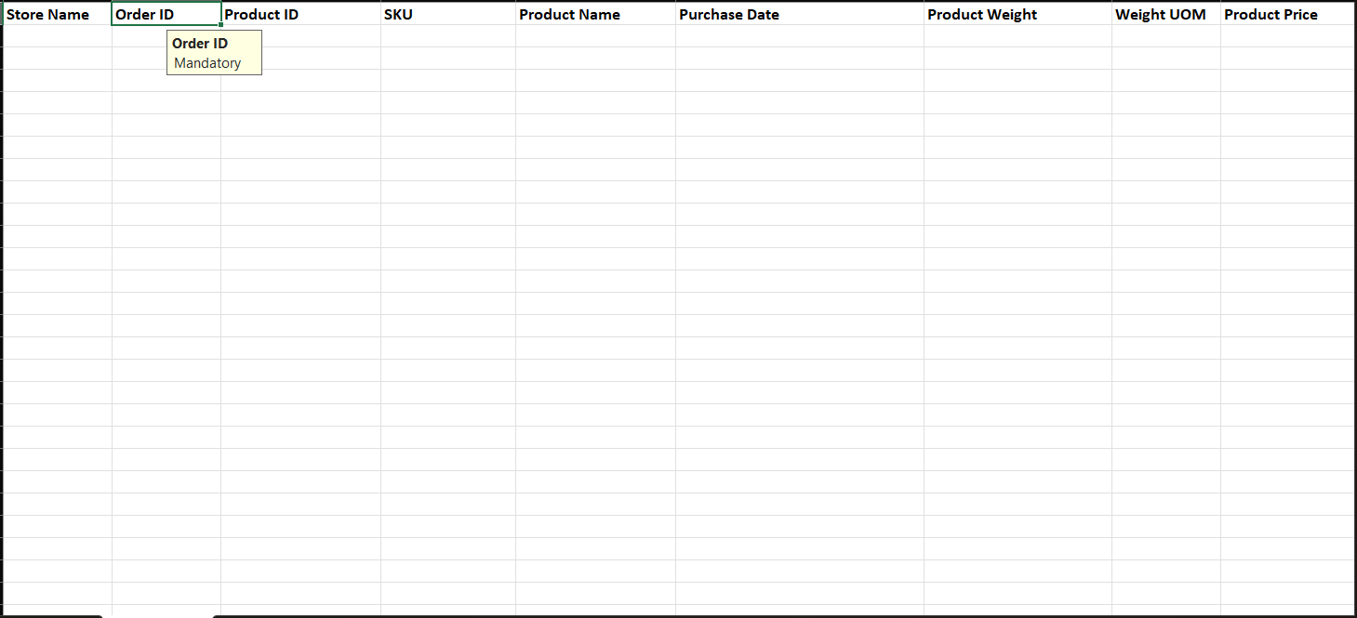
Task: Click first empty cell under SKU header
Action: [447, 36]
